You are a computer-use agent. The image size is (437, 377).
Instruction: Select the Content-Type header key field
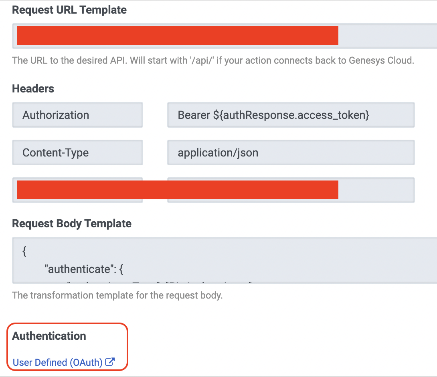tap(77, 152)
